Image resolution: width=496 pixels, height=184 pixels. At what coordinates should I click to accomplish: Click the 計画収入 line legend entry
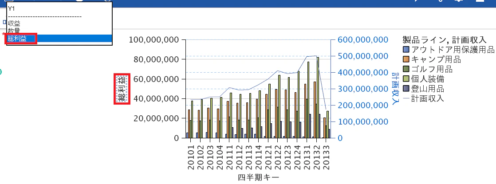[423, 98]
